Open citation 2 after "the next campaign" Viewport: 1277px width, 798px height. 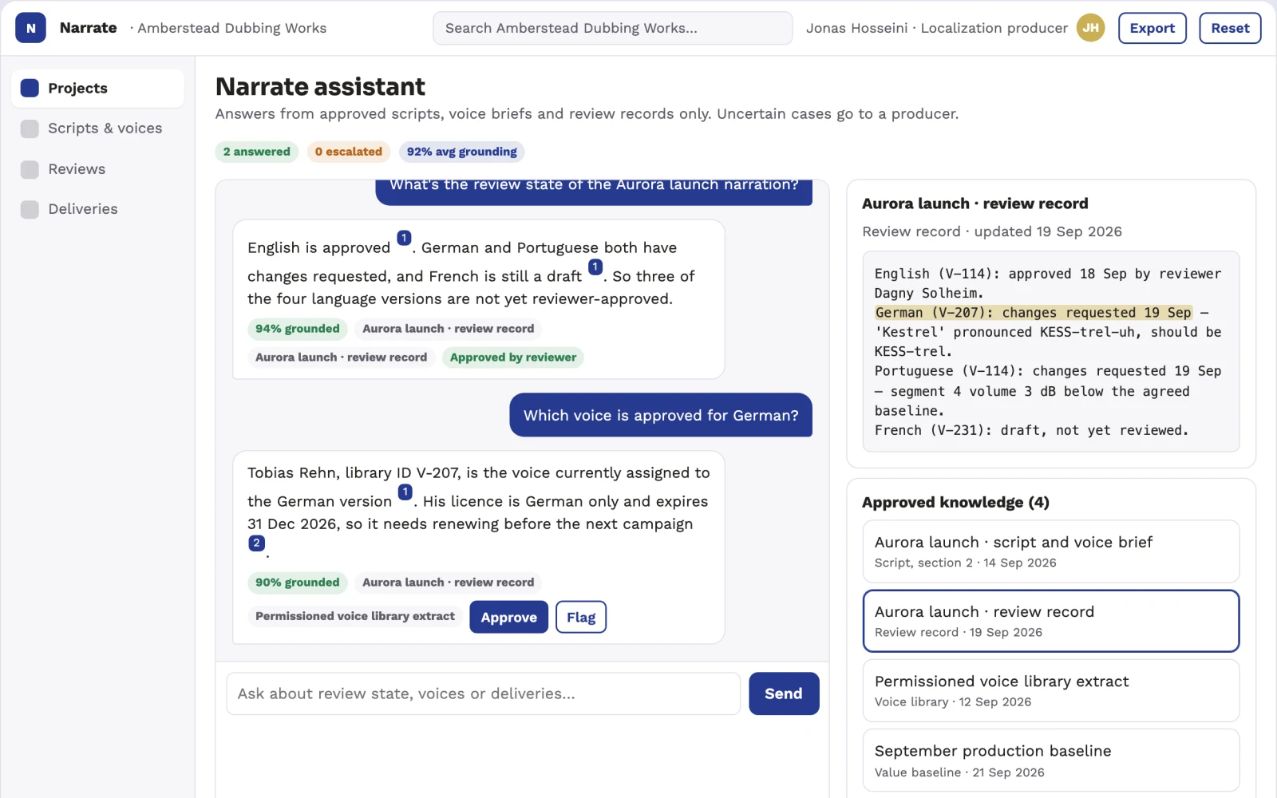[256, 543]
